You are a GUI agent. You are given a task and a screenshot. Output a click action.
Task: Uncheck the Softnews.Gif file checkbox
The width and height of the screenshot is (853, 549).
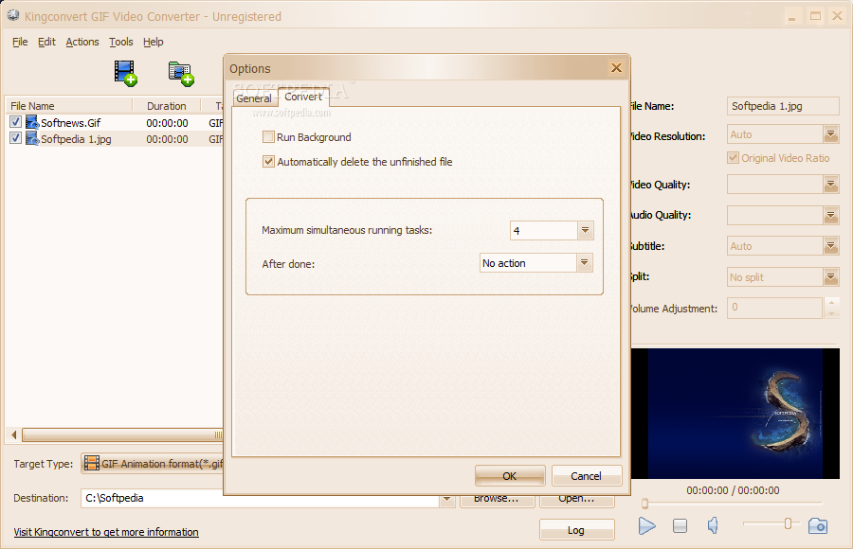point(16,122)
